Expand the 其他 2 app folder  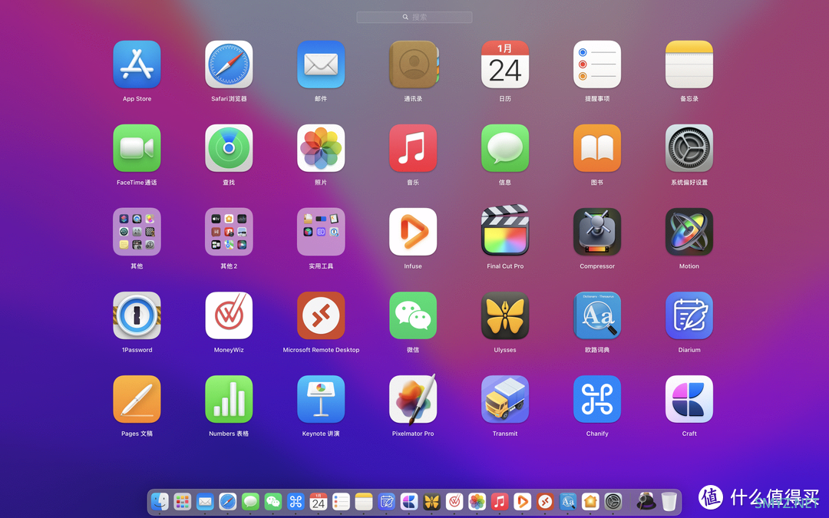coord(229,232)
